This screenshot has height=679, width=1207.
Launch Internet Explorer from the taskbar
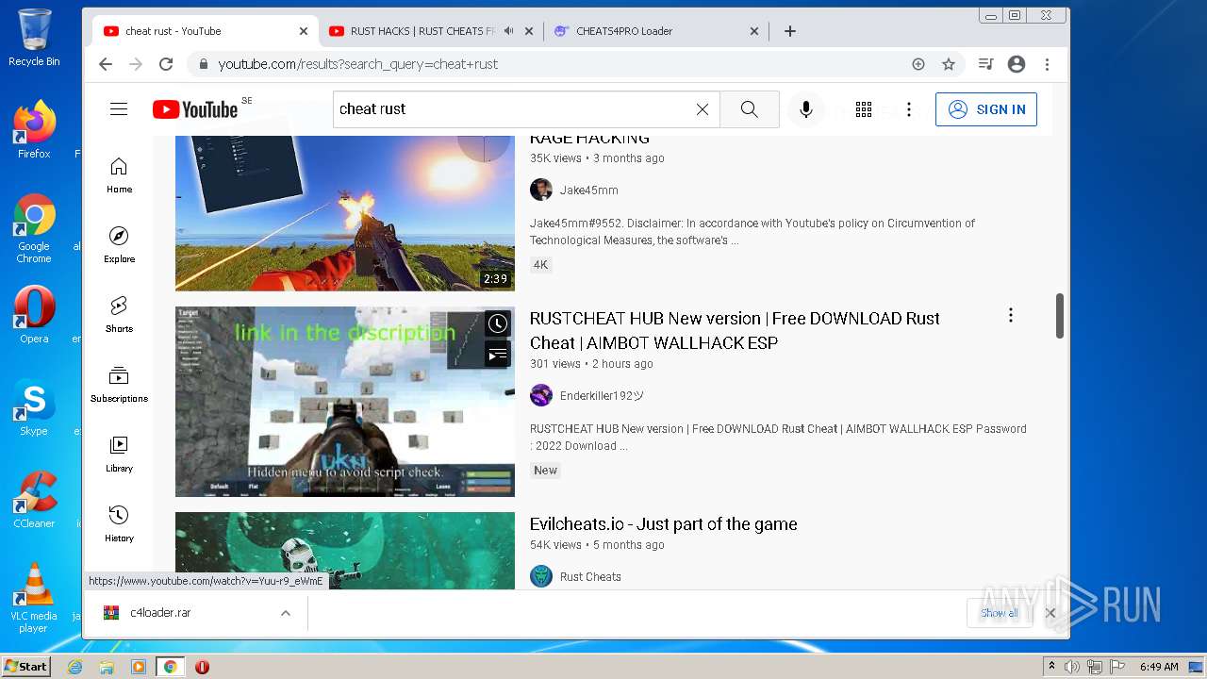click(75, 667)
